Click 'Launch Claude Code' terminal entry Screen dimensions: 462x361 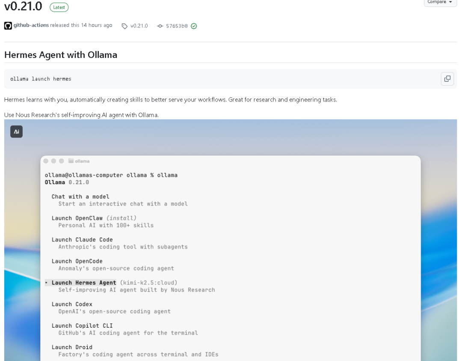82,240
